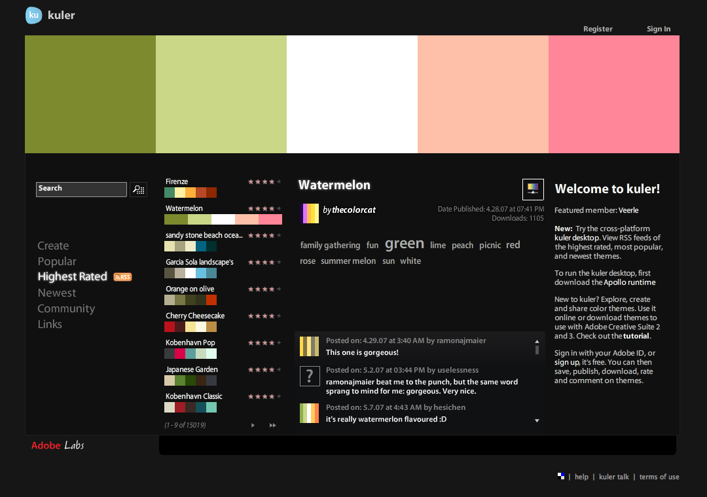
Task: Rate the Firenze theme stars
Action: (x=264, y=182)
